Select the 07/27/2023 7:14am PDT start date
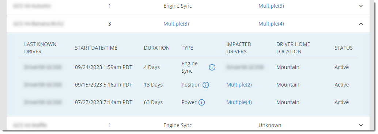Viewport: 378px width, 134px height. (104, 103)
